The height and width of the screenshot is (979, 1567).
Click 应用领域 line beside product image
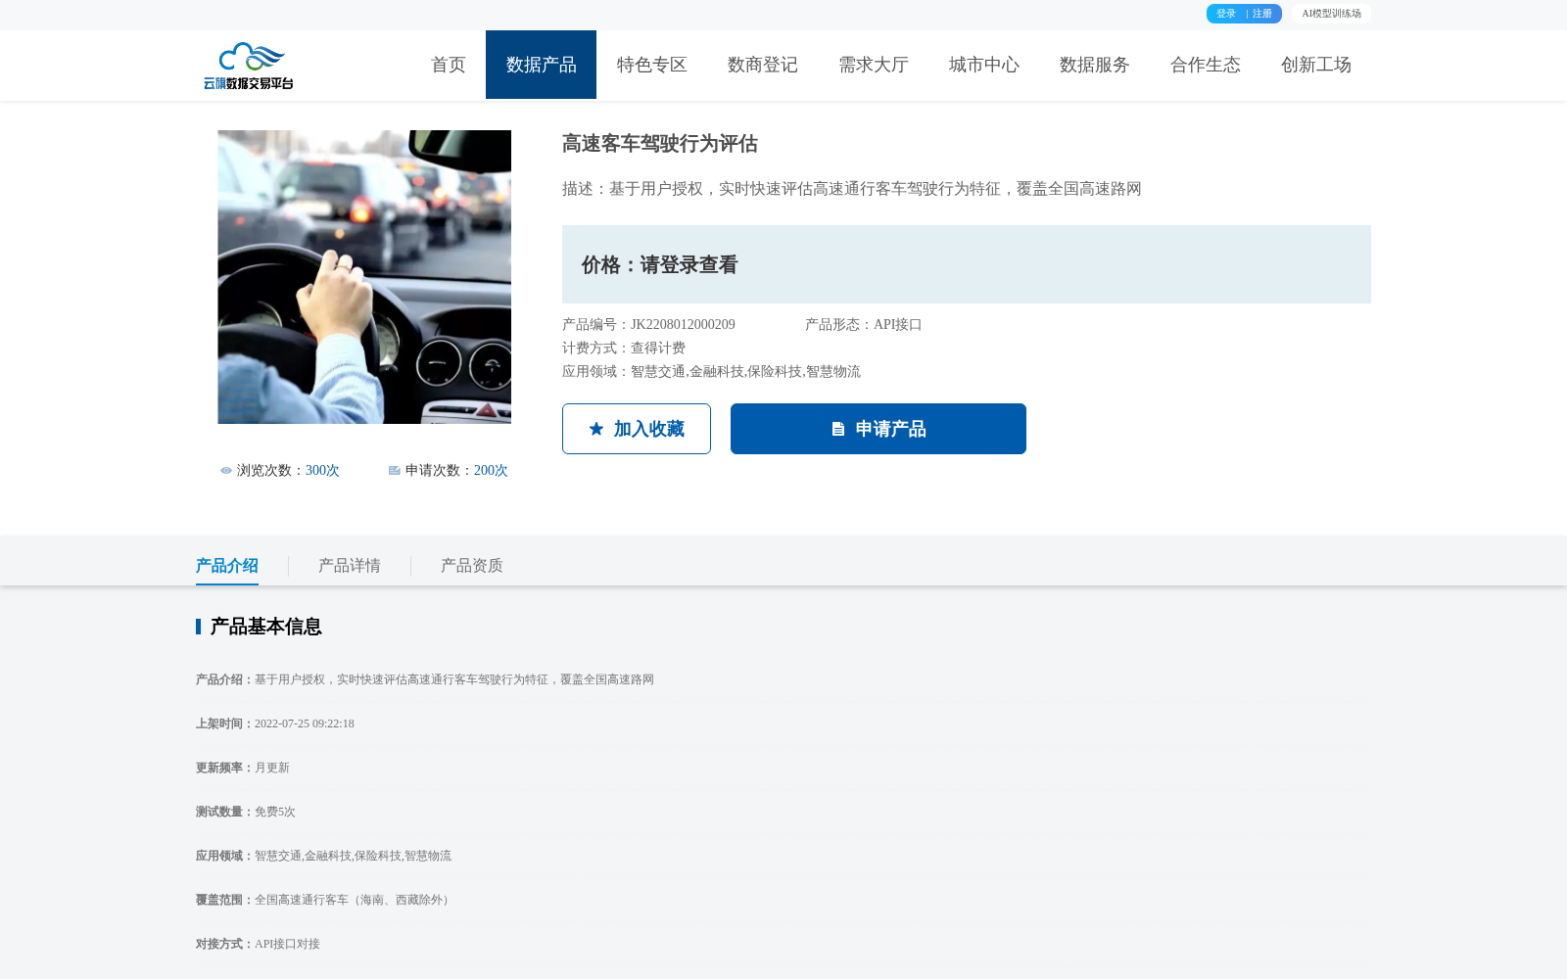(711, 372)
